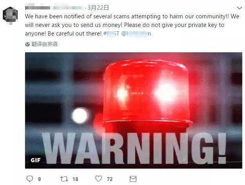Click the reply speech bubble icon

point(29,179)
